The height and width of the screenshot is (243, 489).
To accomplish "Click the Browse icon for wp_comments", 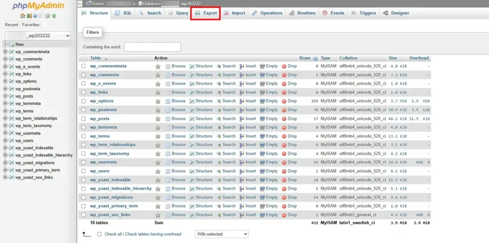I will 168,75.
